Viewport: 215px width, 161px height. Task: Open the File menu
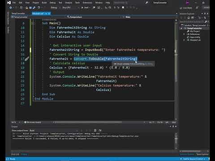tap(14, 3)
